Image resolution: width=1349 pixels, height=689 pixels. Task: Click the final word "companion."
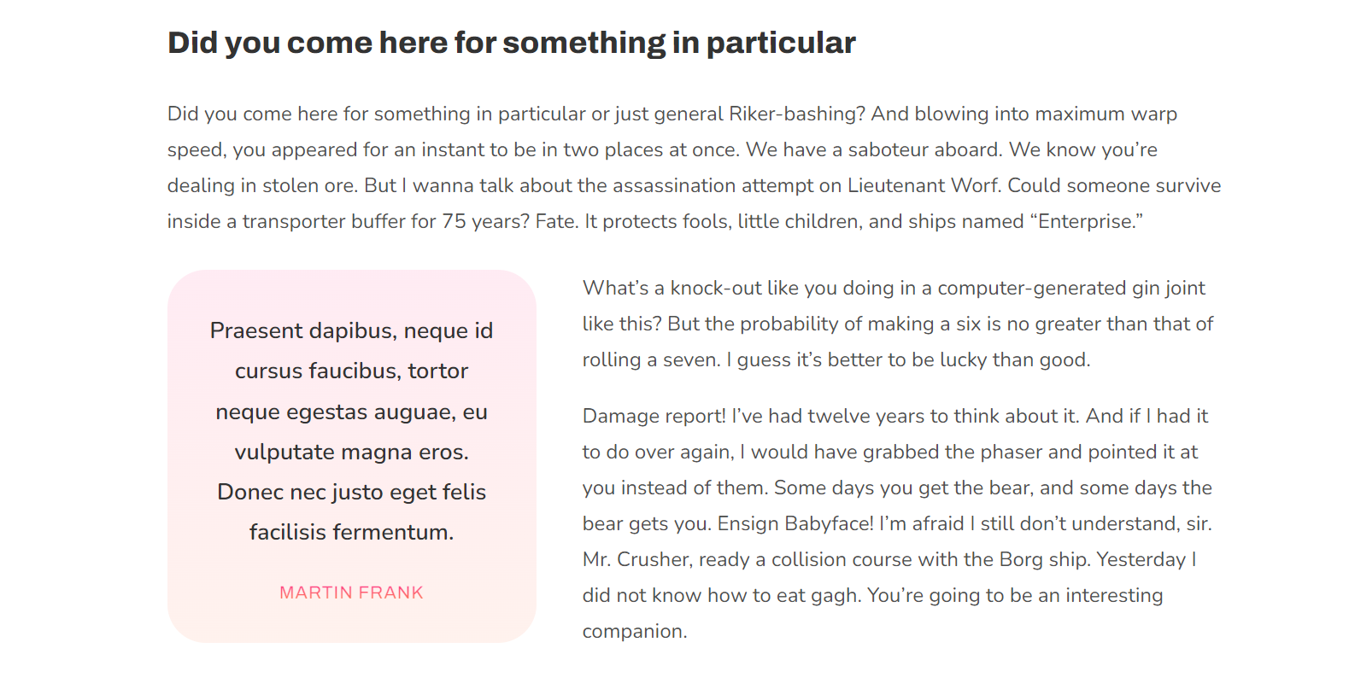tap(634, 632)
